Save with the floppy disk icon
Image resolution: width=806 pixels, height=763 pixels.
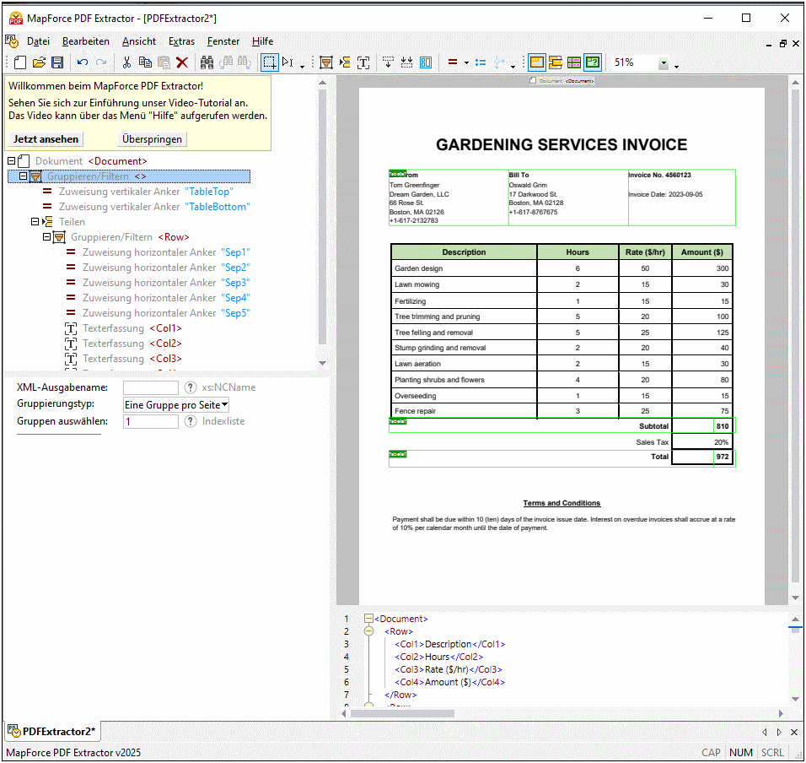(x=57, y=62)
